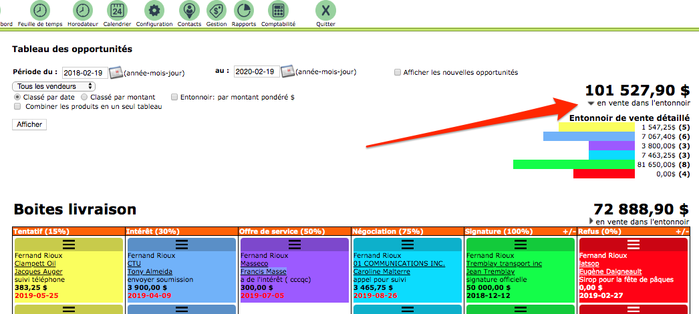This screenshot has height=314, width=699.
Task: Open the Contacts icon
Action: (189, 11)
